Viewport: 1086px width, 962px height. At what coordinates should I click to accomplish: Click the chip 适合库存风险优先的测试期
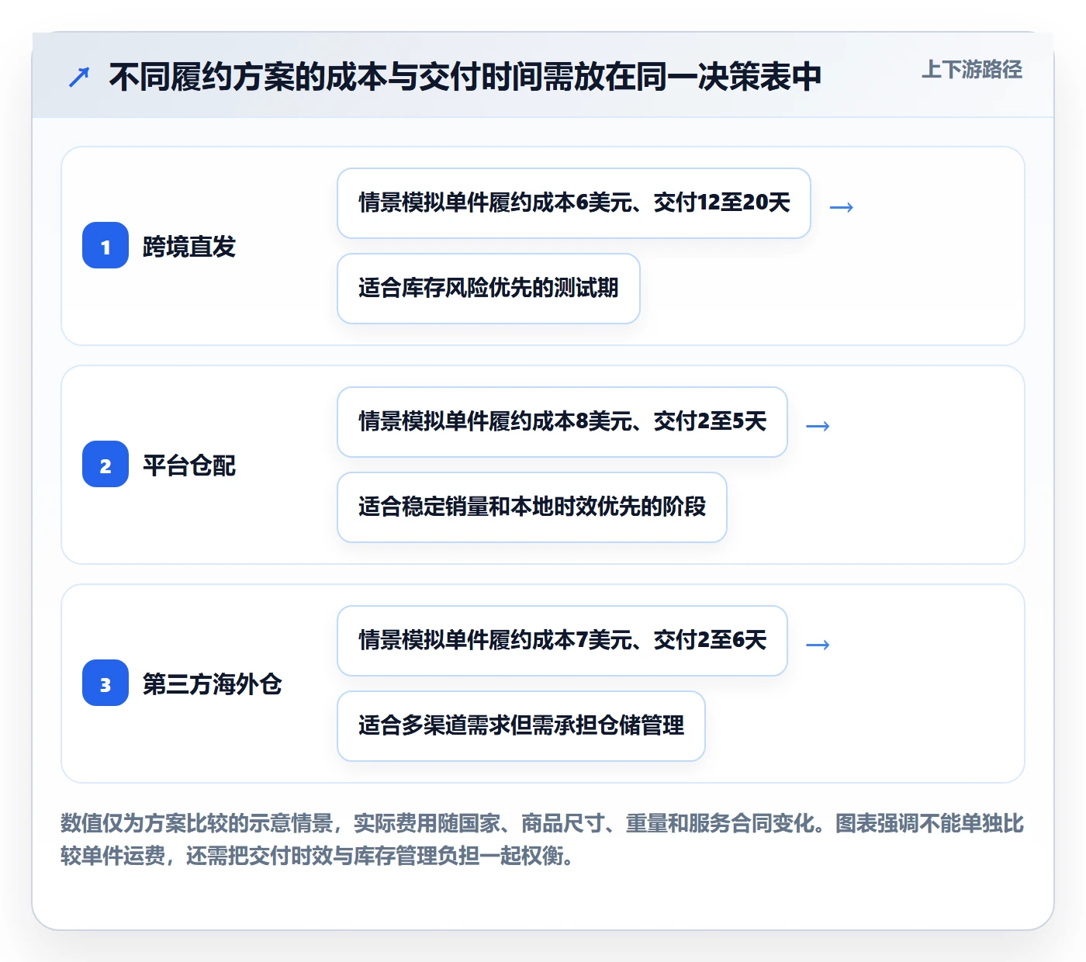tap(489, 289)
